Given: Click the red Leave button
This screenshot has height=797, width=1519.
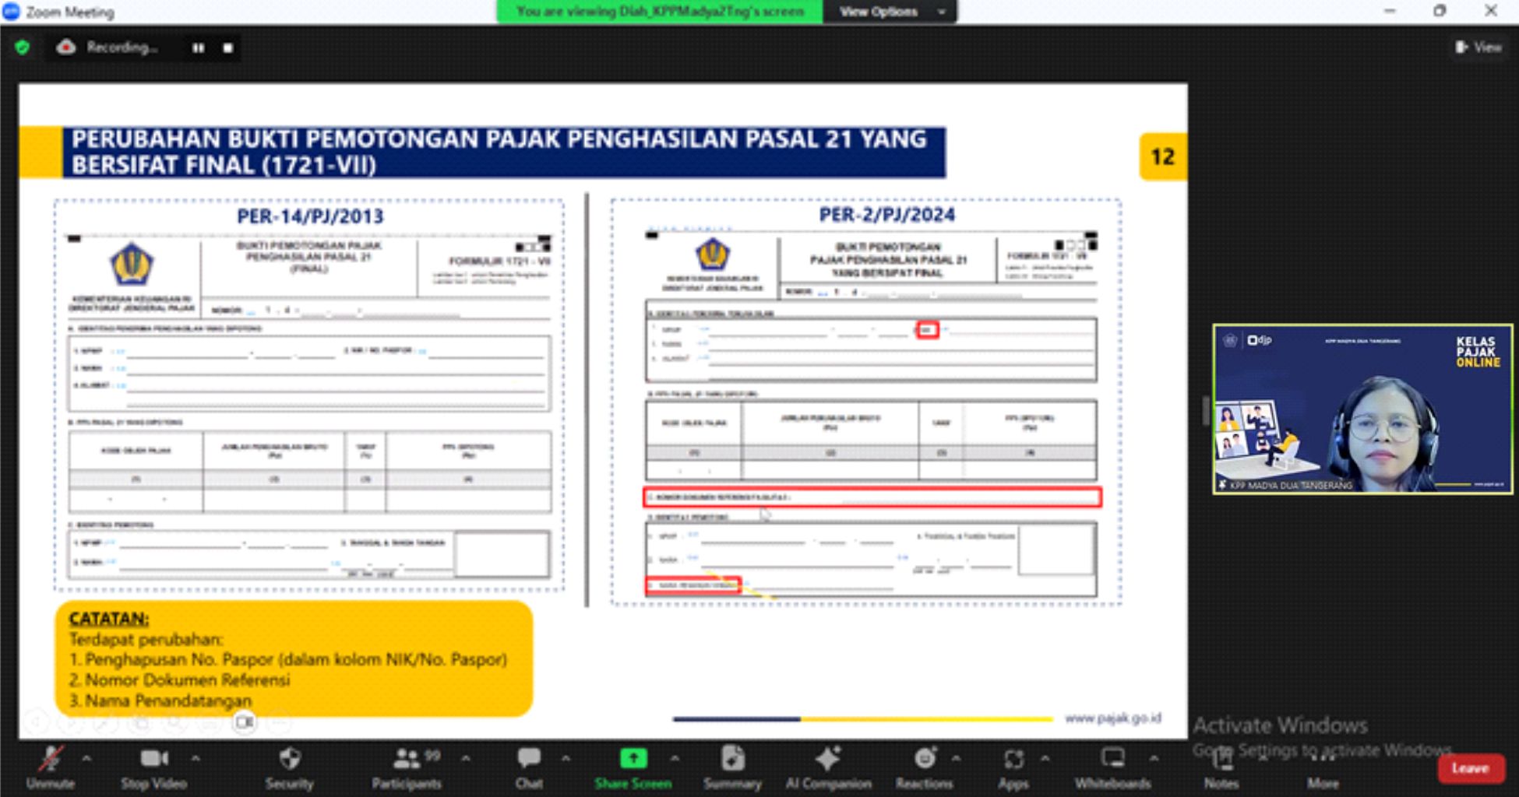Looking at the screenshot, I should coord(1470,768).
